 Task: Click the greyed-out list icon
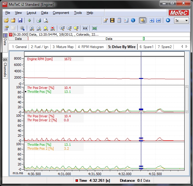coord(13,28)
